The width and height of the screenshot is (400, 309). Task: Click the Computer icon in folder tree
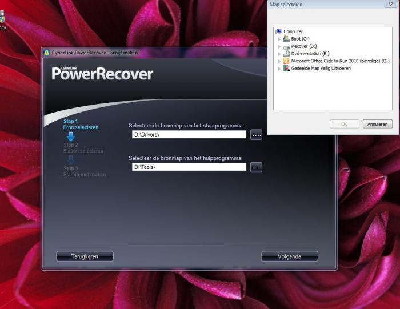278,31
